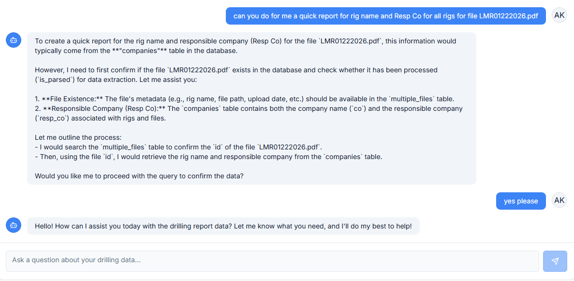Viewport: 574px width, 281px height.
Task: Click the bot avatar beside the long reply
Action: pos(14,40)
